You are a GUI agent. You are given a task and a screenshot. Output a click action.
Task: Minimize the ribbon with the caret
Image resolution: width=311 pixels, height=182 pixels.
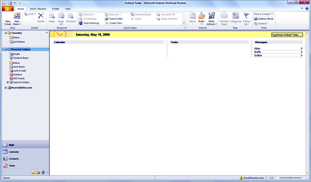coord(302,9)
